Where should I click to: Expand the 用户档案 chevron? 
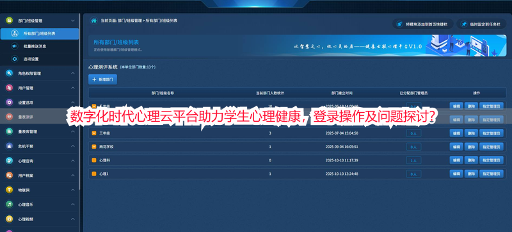point(73,176)
